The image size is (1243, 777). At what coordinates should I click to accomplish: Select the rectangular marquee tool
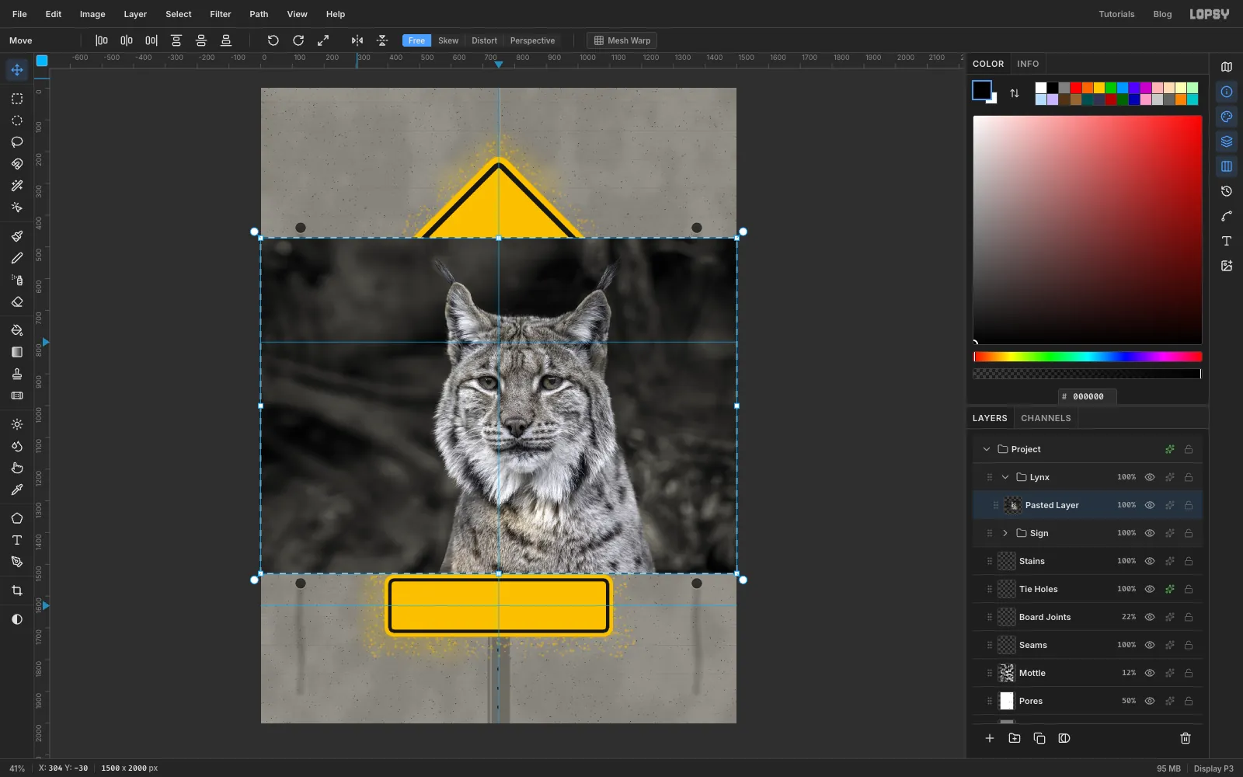[x=17, y=99]
